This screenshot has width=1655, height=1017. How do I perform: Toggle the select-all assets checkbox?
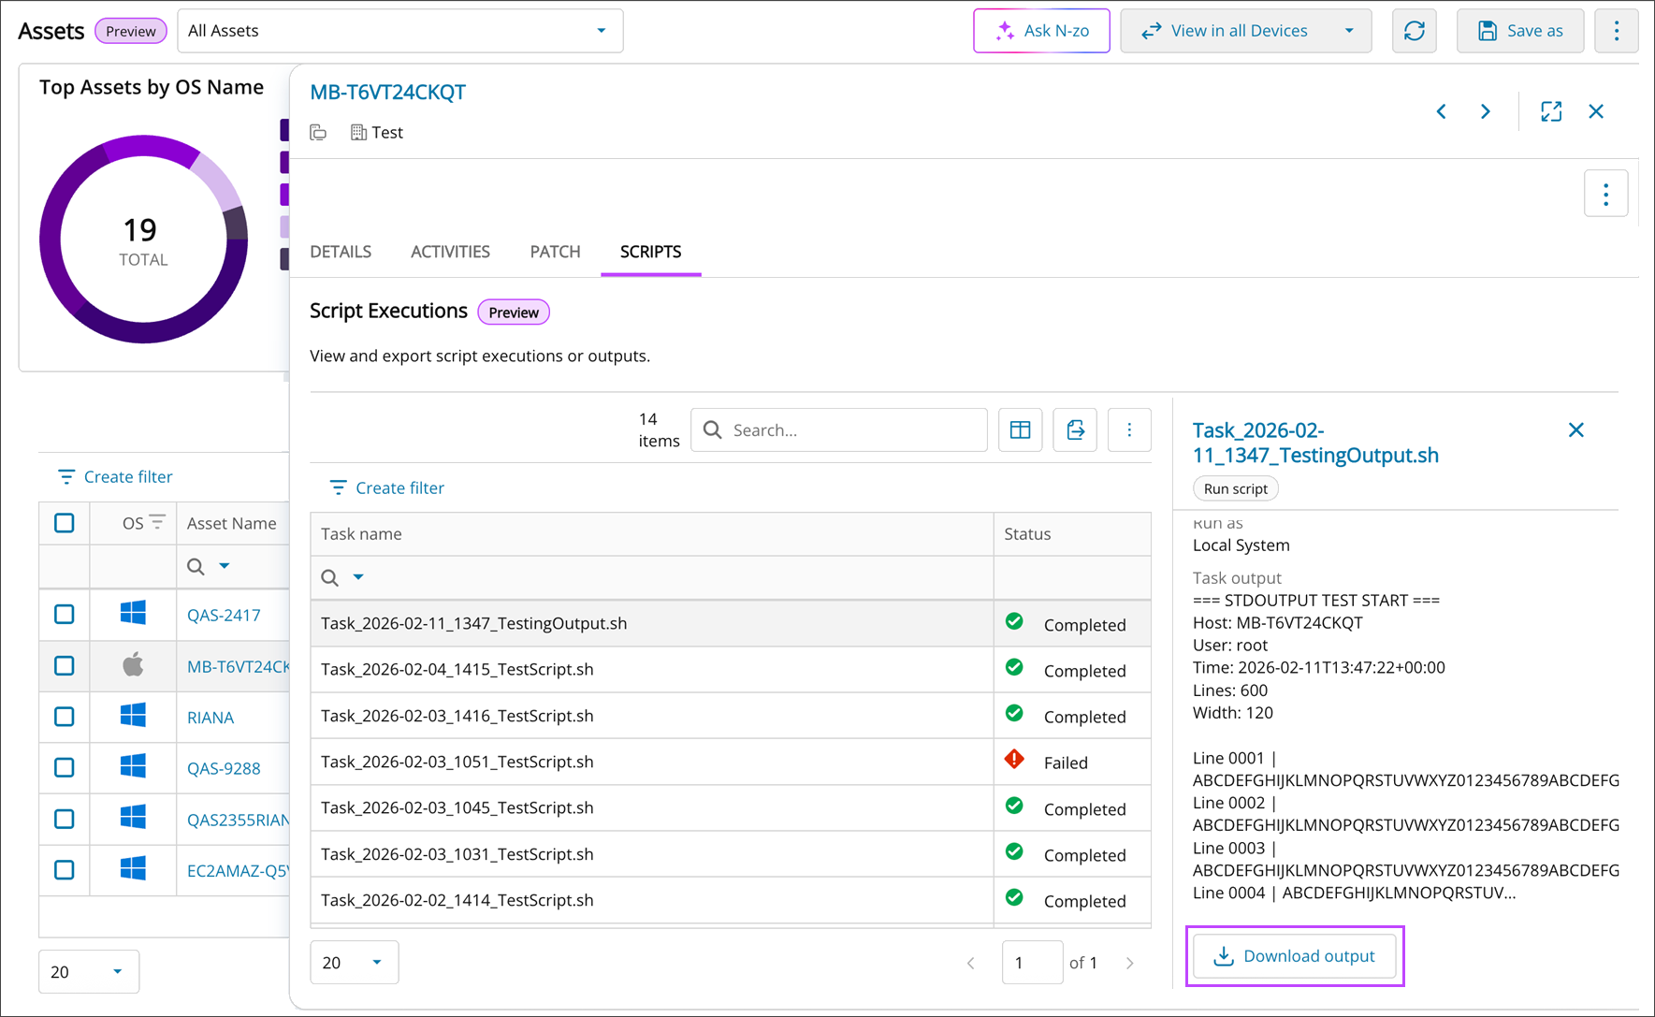tap(65, 523)
